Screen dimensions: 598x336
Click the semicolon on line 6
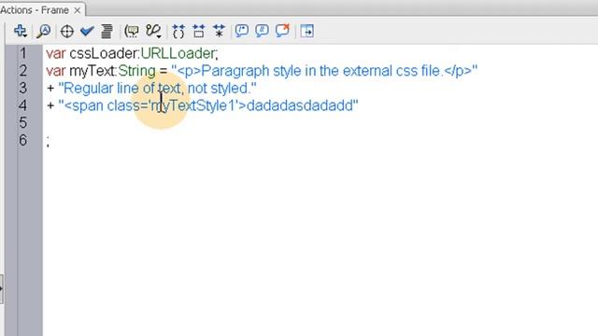click(48, 141)
